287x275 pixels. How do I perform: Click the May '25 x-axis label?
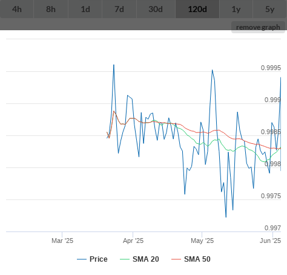tap(202, 241)
